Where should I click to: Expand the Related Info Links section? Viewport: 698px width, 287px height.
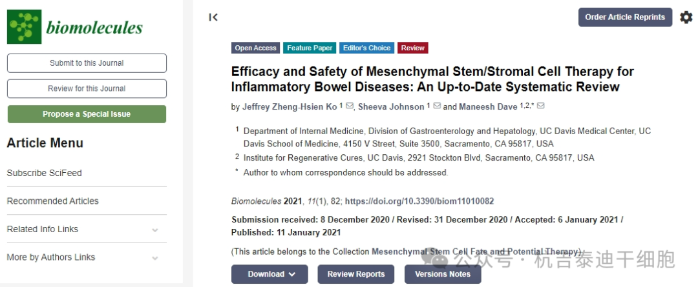[x=155, y=230]
